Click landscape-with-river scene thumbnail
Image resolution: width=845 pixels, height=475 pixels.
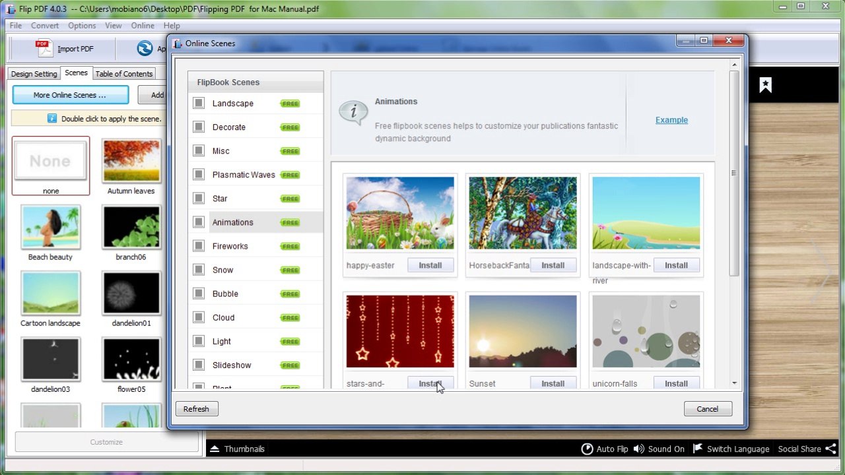(x=646, y=213)
